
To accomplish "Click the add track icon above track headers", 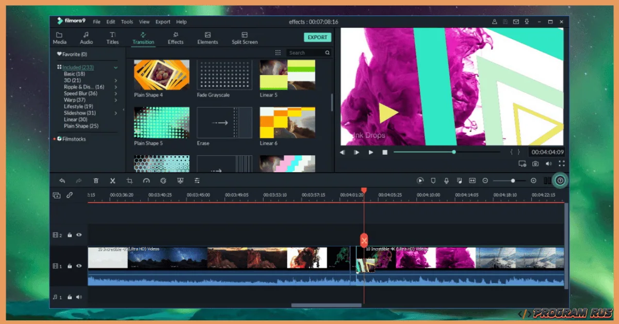I will (57, 195).
